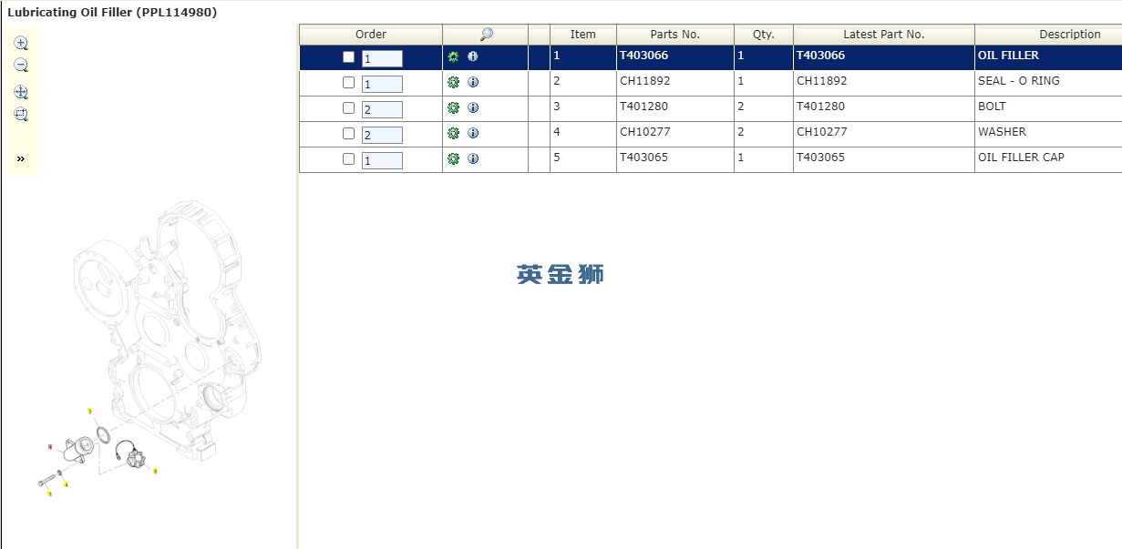This screenshot has height=549, width=1122.
Task: Click the Description column header
Action: [1048, 35]
